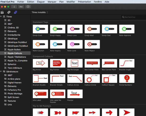Select the Emoji-Love title thumbnail
This screenshot has width=146, height=116.
75,29
